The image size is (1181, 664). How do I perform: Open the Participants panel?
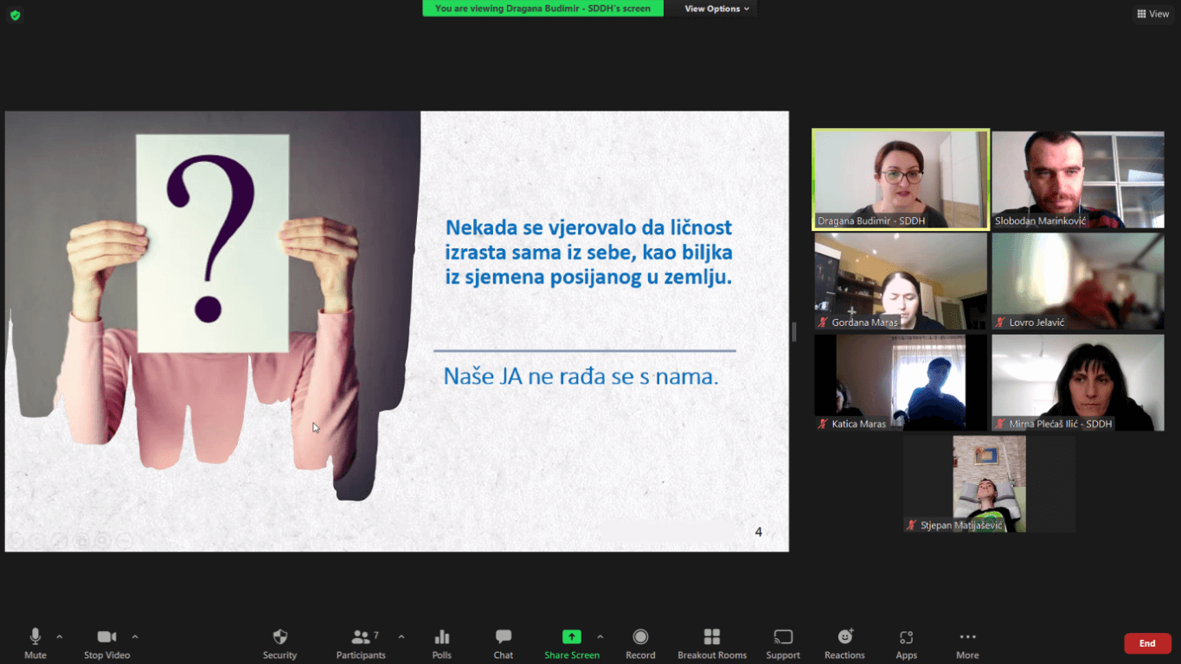click(361, 642)
